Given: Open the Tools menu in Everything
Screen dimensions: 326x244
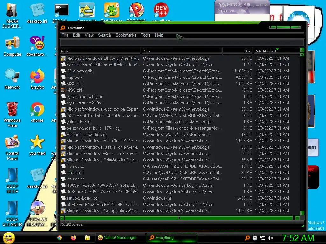Looking at the screenshot, I should (x=145, y=35).
